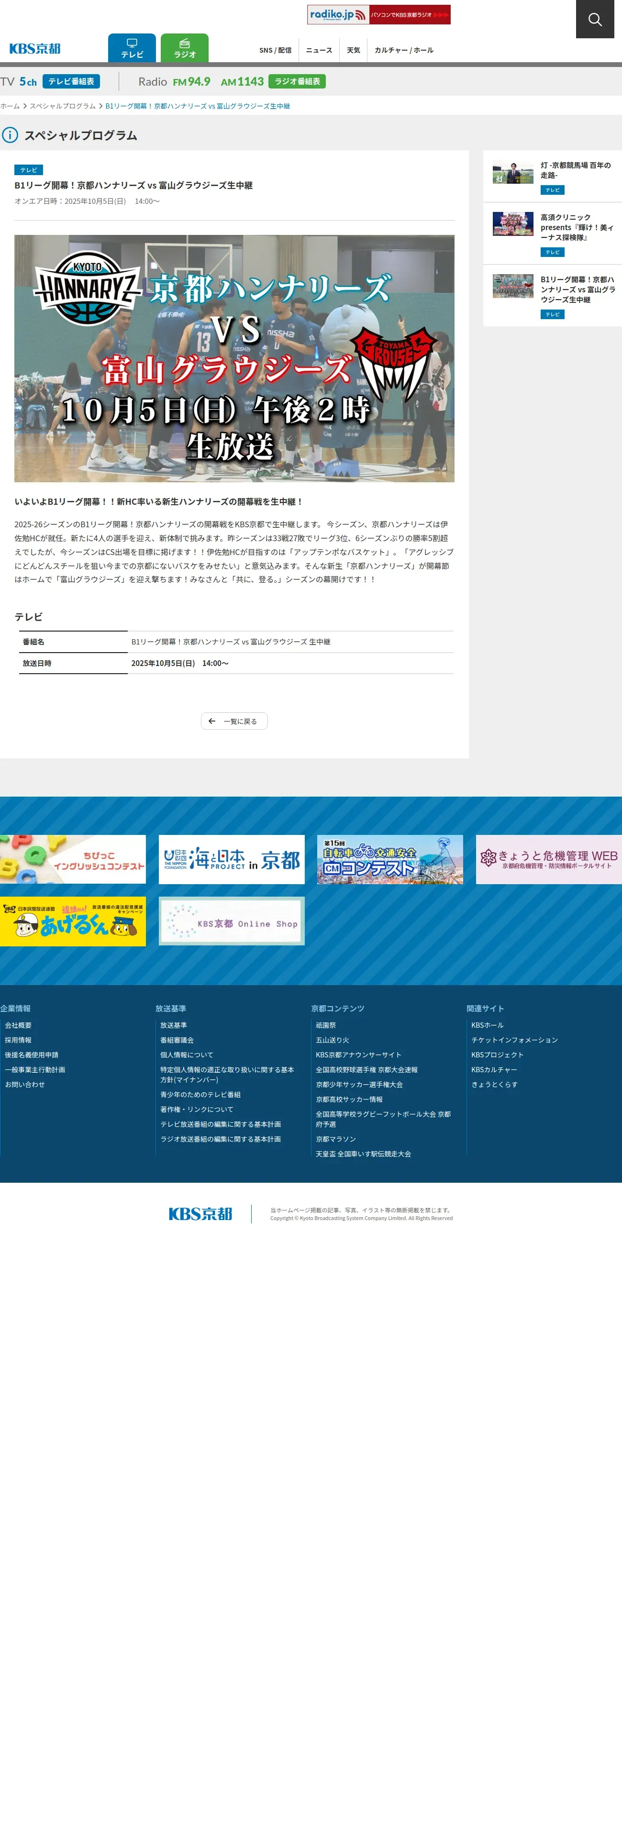The height and width of the screenshot is (1843, 622).
Task: Open 著作権・リンクについて footer link
Action: 197,1110
